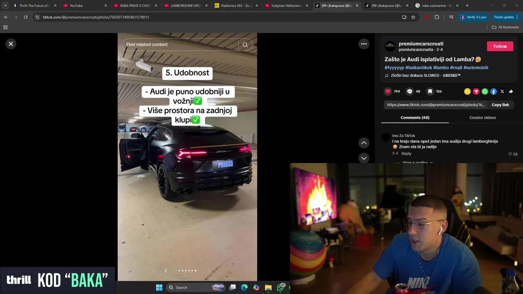Open File Explorer from the taskbar
523x294 pixels.
pos(268,287)
